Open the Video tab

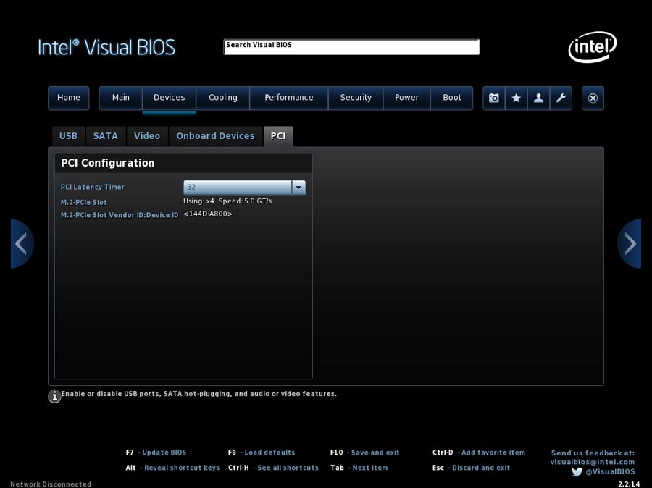tap(147, 136)
